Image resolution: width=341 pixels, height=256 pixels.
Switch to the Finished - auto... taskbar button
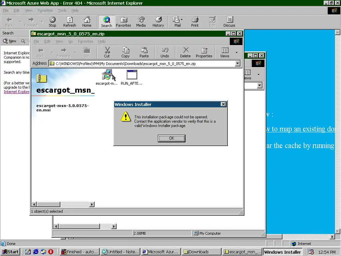pyautogui.click(x=80, y=252)
